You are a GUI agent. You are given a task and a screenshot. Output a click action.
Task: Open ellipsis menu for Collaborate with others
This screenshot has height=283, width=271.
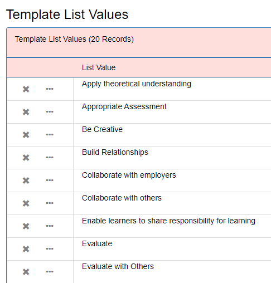(50, 203)
